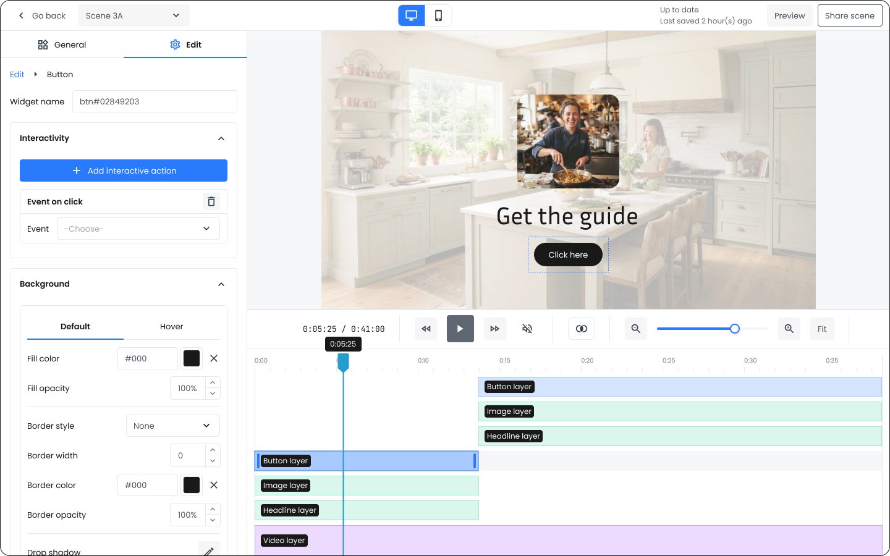
Task: Zoom in the timeline
Action: coord(789,329)
